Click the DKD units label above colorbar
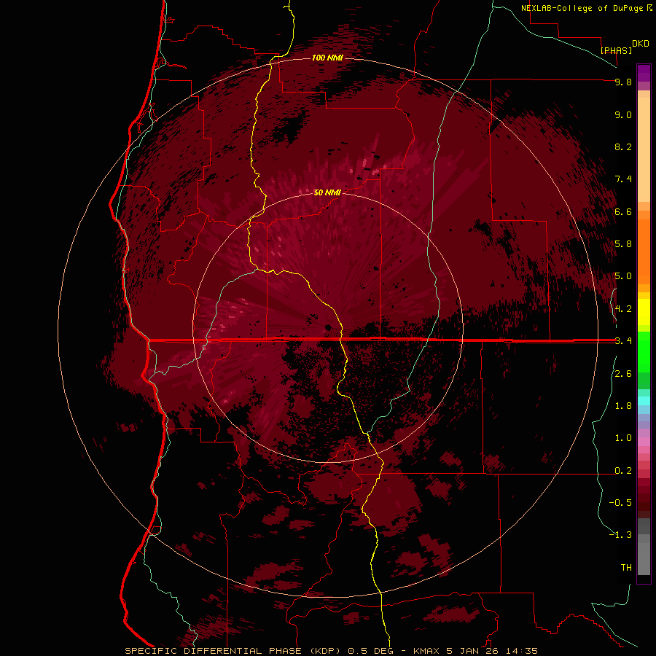Image resolution: width=656 pixels, height=656 pixels. point(641,44)
